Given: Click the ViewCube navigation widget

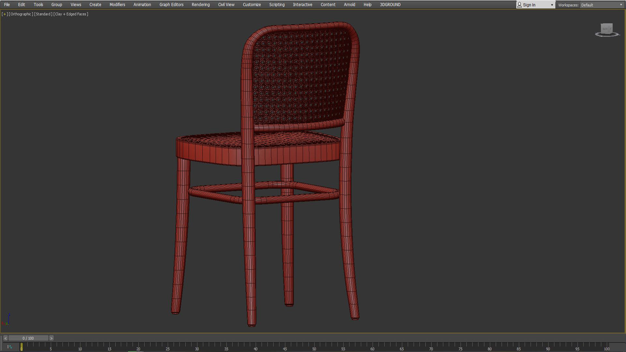Looking at the screenshot, I should coord(607,30).
